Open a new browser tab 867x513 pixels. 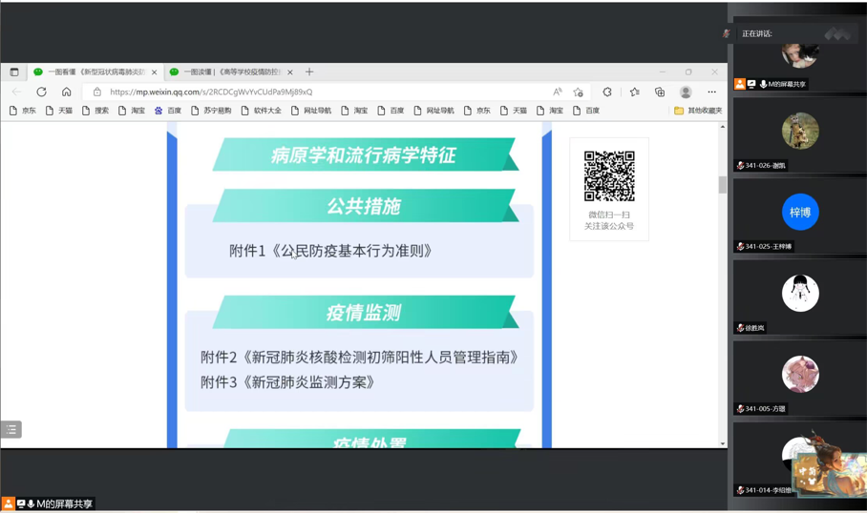tap(309, 72)
